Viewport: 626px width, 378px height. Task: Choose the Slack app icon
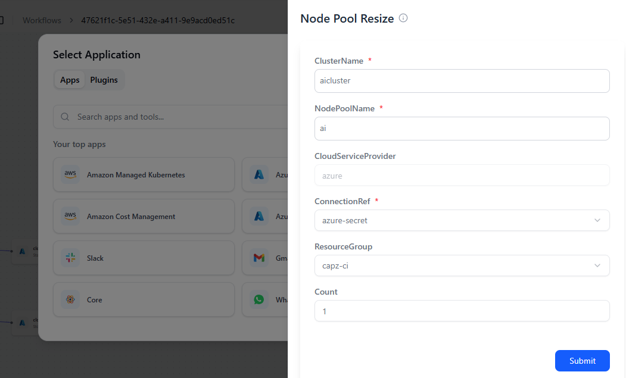tap(70, 258)
